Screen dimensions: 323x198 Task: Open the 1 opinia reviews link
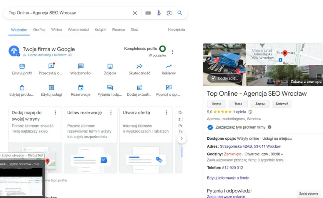240,112
